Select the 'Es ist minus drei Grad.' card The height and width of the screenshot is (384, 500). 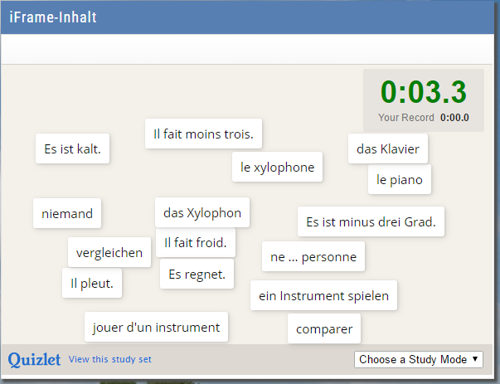coord(371,221)
